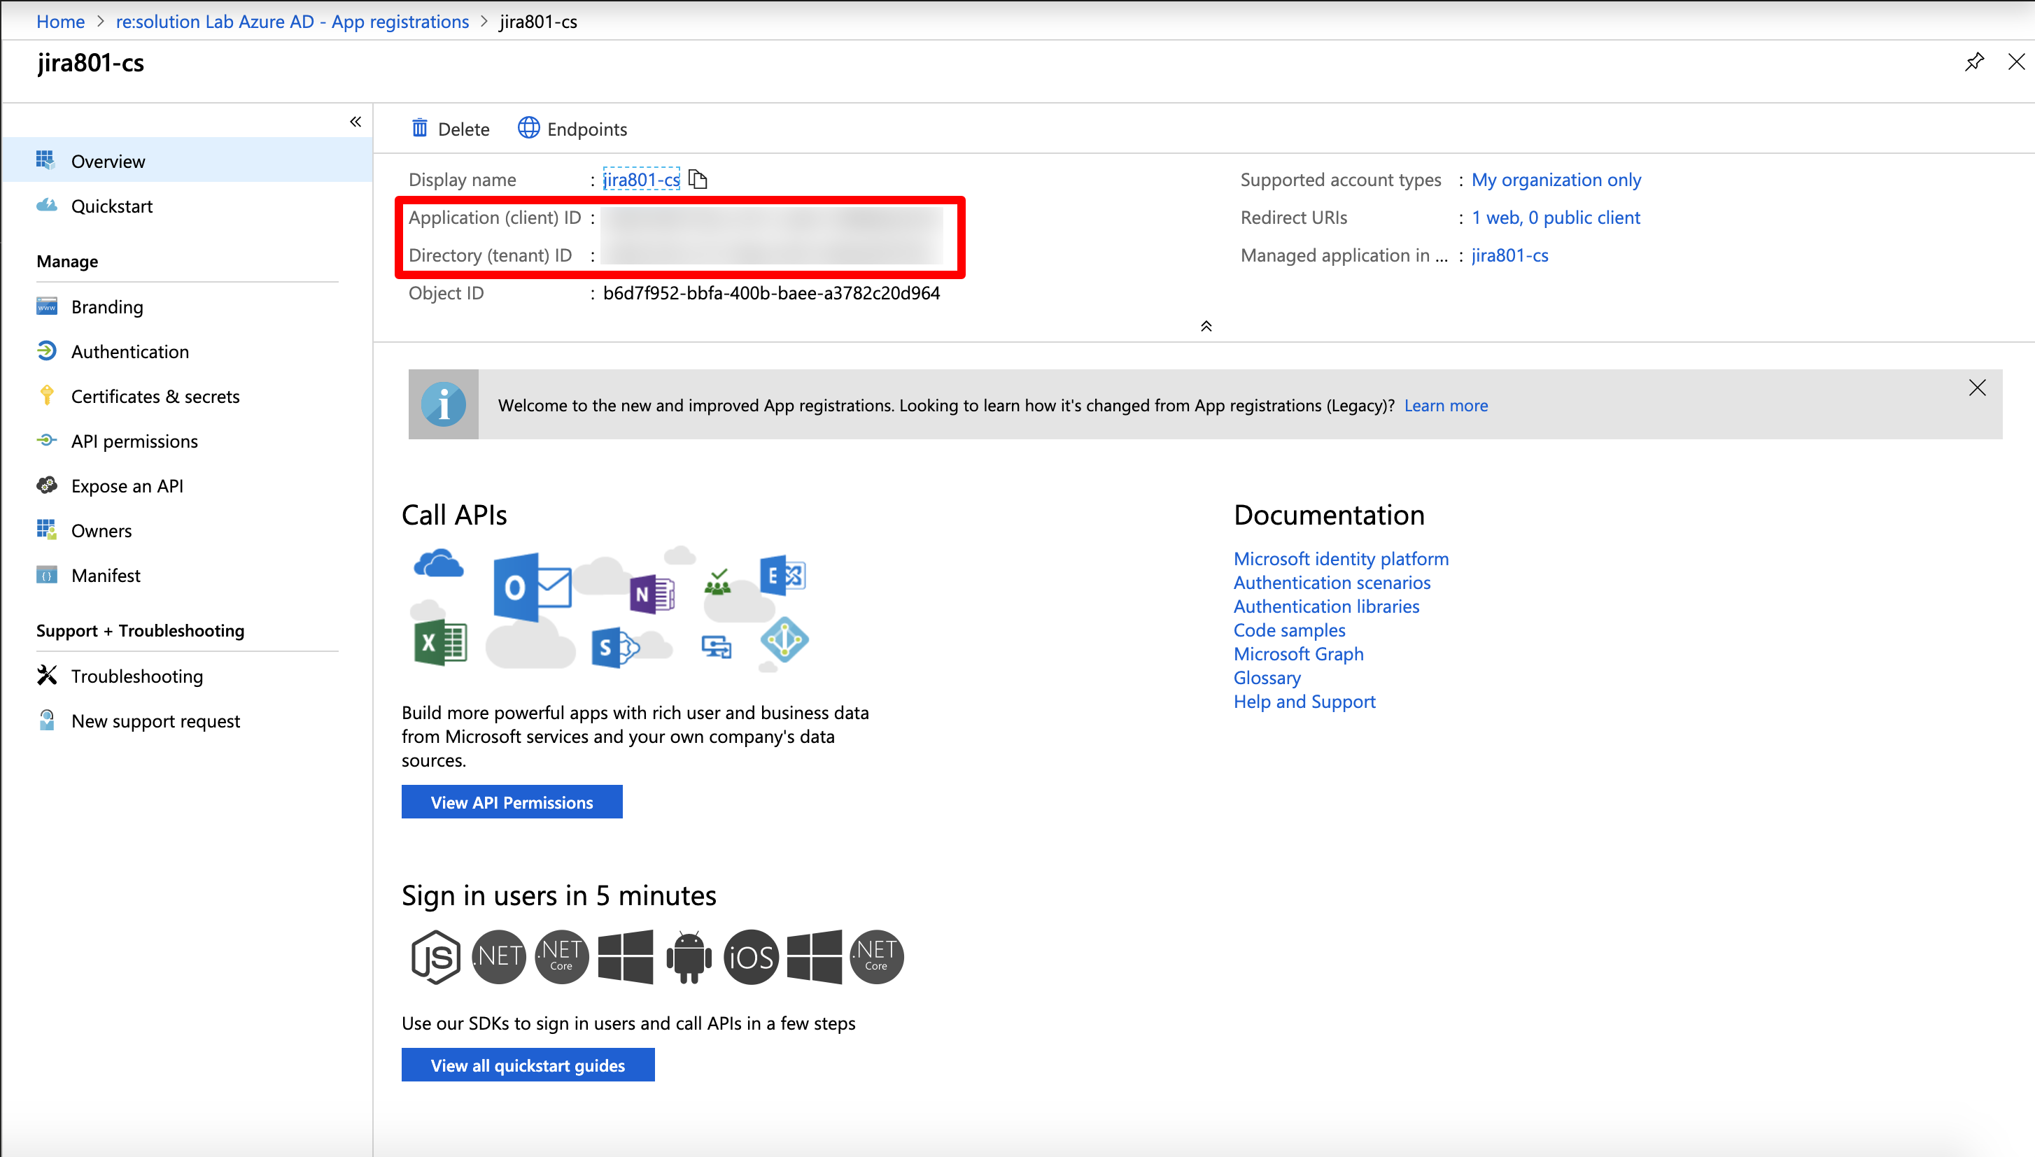Close the jira801-cs blade
This screenshot has height=1157, width=2035.
2017,62
